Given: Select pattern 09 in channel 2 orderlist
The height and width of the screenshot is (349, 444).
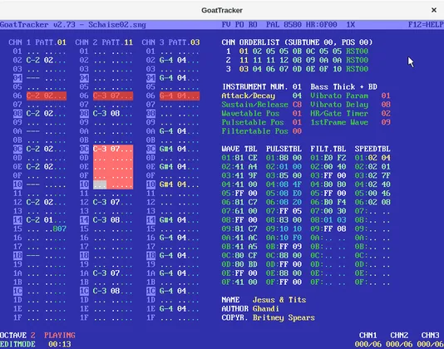Looking at the screenshot, I should pyautogui.click(x=310, y=61).
